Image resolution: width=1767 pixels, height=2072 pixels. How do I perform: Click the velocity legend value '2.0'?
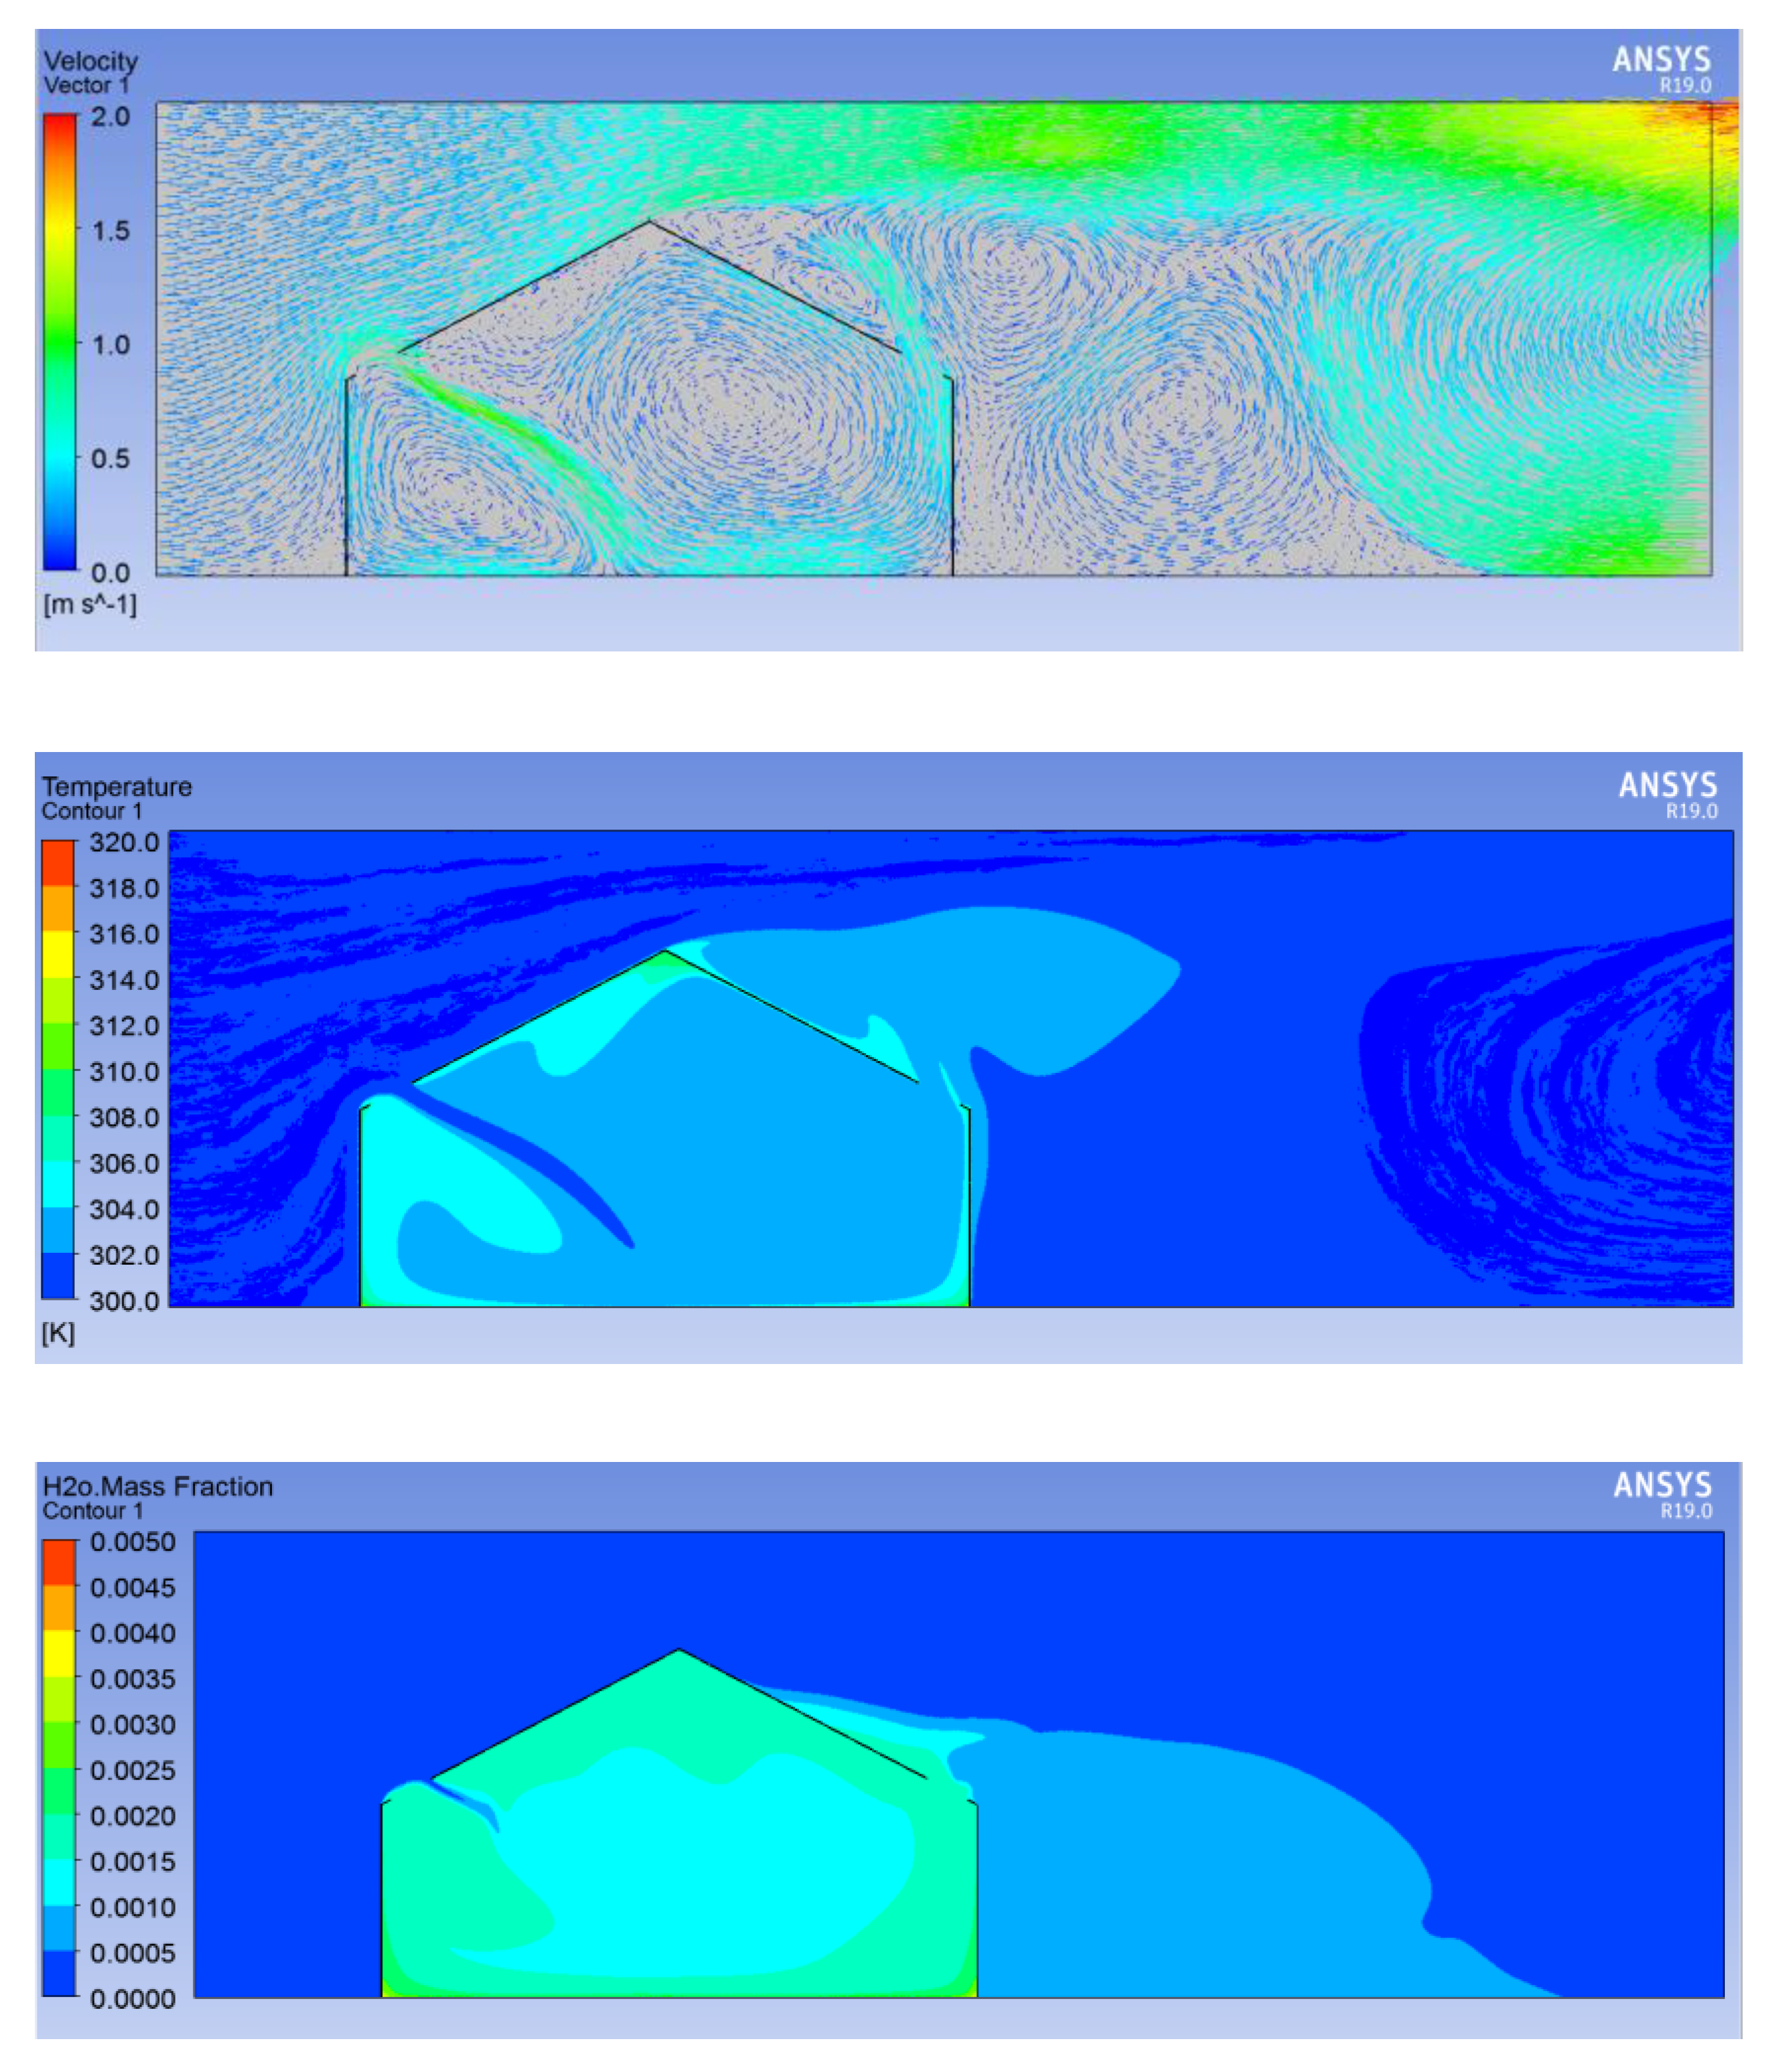pos(111,116)
